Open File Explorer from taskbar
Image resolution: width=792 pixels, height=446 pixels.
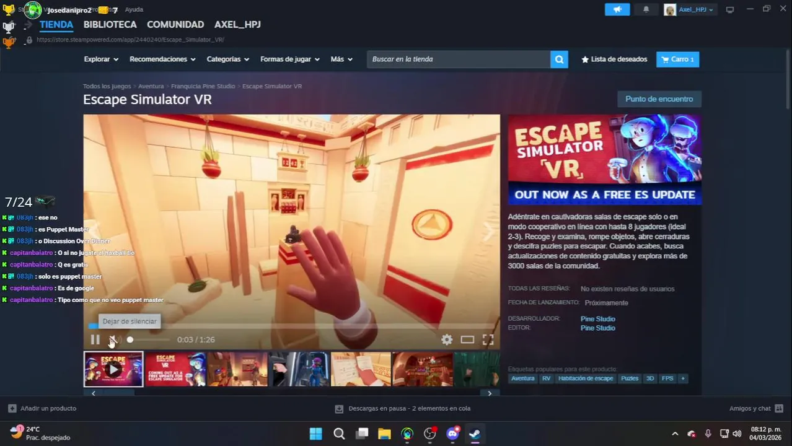(384, 434)
